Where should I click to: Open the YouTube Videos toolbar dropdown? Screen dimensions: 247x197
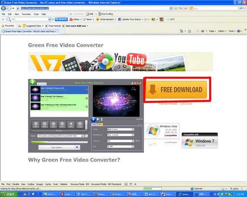point(76,20)
